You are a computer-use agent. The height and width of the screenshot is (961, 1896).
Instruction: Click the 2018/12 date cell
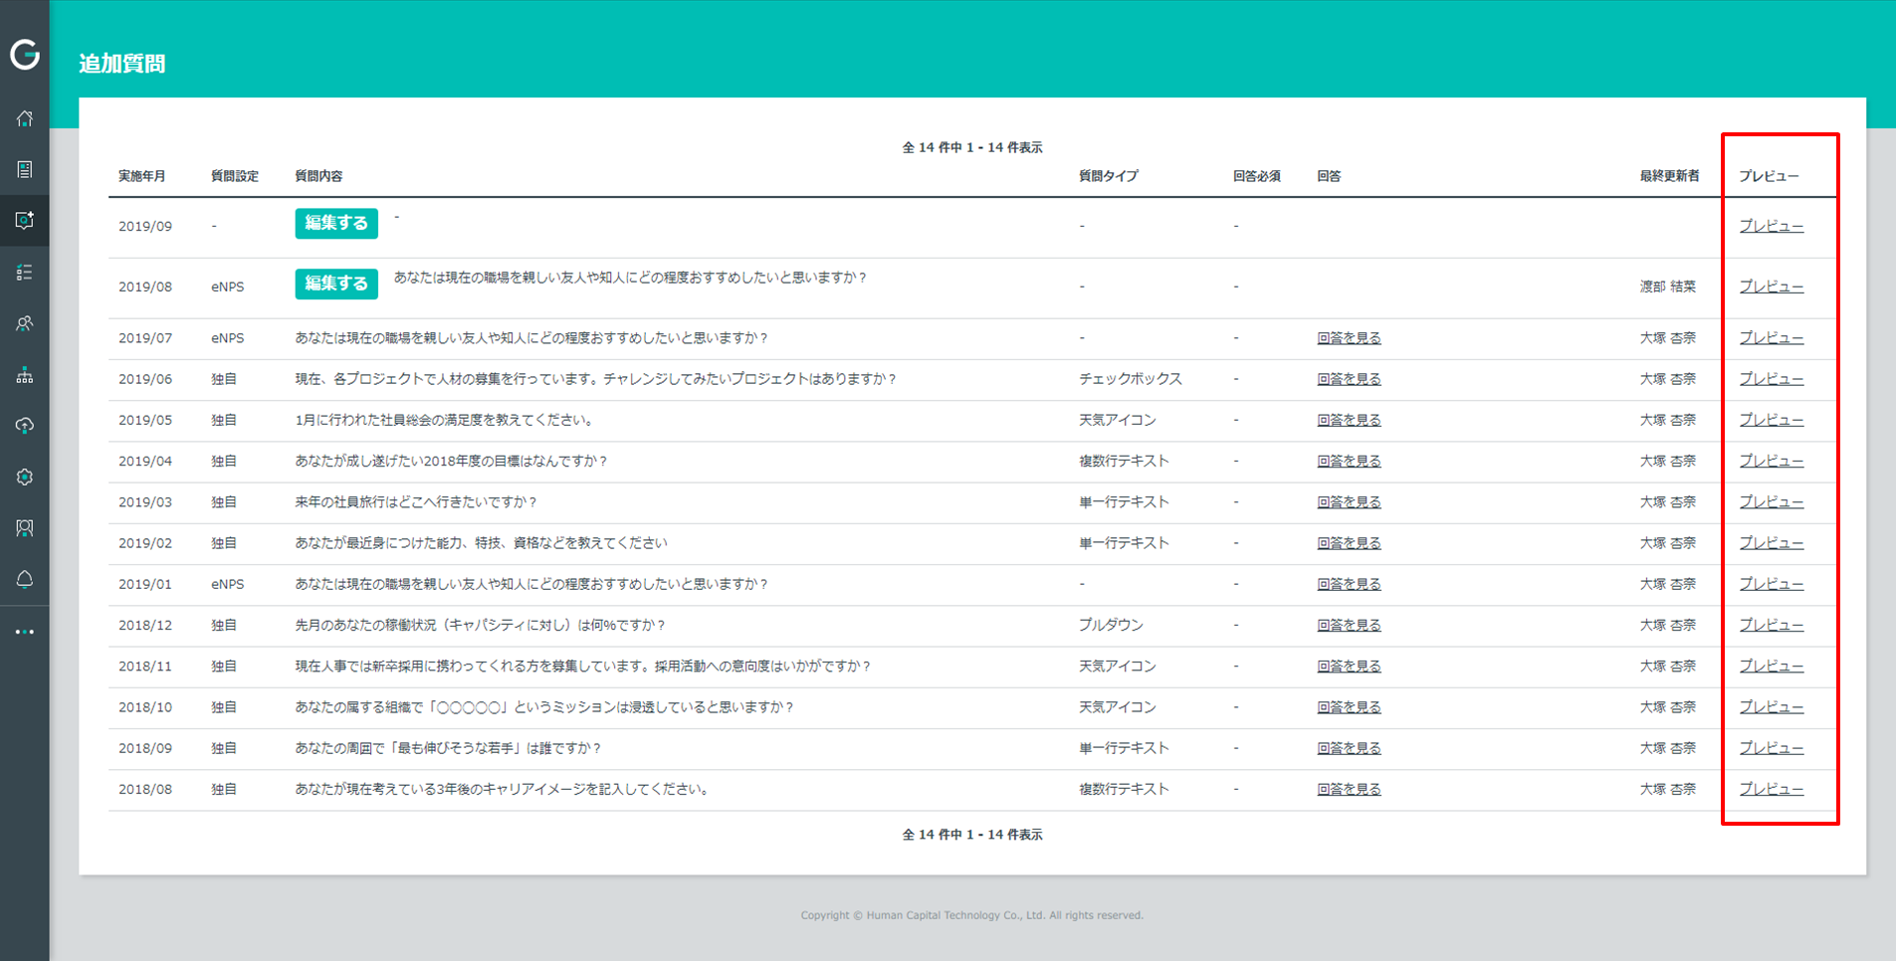click(145, 625)
